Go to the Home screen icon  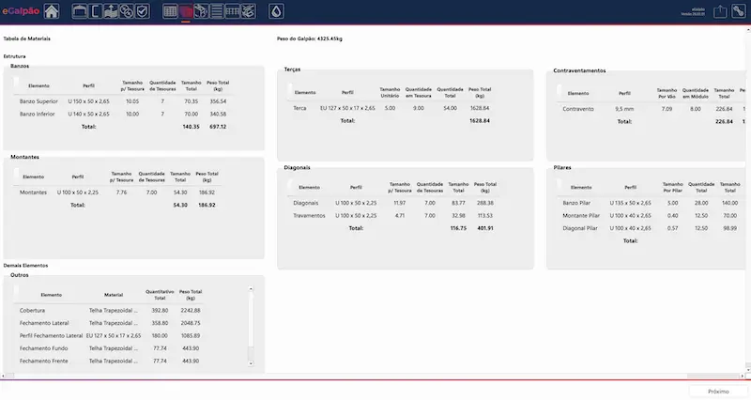pos(52,11)
